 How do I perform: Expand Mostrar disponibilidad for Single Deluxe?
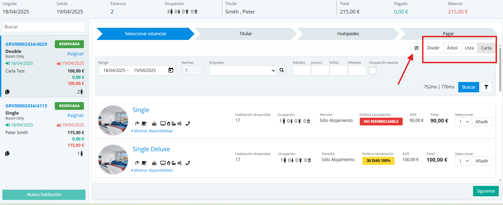152,170
